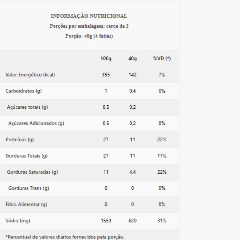Select the 31% sodium daily value
This screenshot has width=240, height=240.
click(162, 221)
